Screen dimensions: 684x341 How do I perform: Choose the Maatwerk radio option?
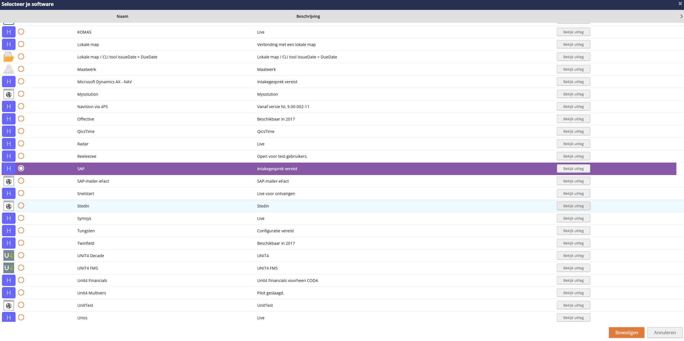click(x=21, y=69)
